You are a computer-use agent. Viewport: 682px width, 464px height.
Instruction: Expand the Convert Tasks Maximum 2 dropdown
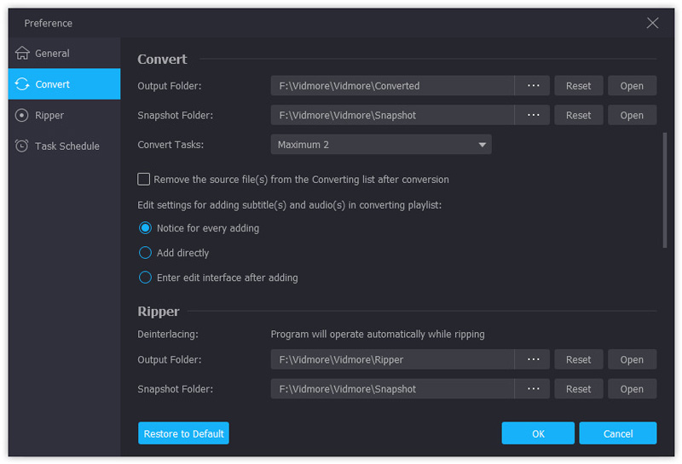381,145
